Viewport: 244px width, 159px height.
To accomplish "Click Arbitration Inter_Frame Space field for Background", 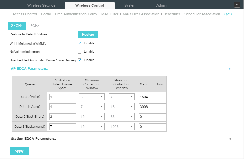I will pos(63,127).
